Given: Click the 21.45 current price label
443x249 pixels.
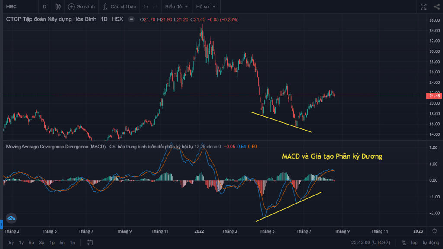Looking at the screenshot, I should click(434, 96).
